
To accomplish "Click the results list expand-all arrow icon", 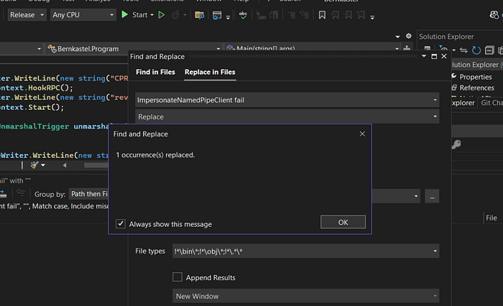I will (3, 194).
